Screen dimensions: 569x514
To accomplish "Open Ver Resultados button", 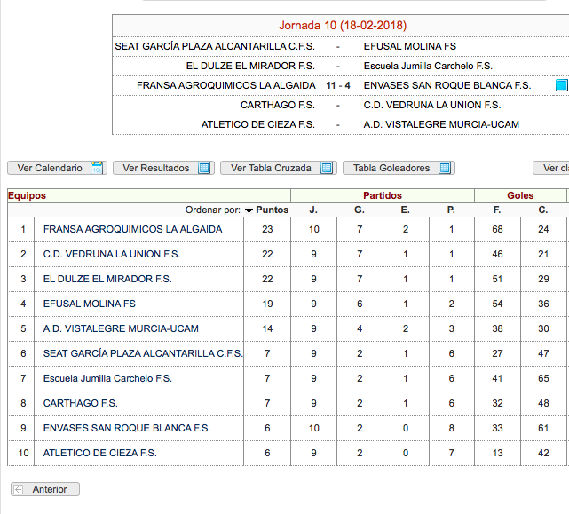I will pos(163,168).
